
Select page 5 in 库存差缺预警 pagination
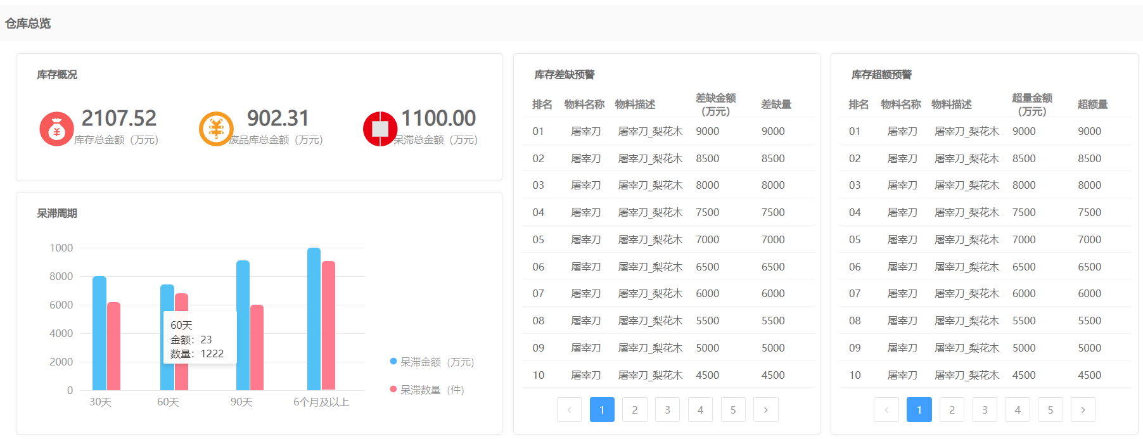733,410
